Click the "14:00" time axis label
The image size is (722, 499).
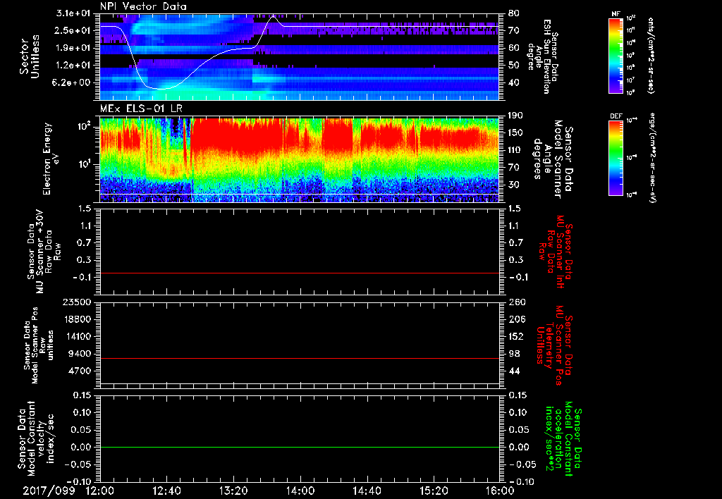pyautogui.click(x=300, y=491)
